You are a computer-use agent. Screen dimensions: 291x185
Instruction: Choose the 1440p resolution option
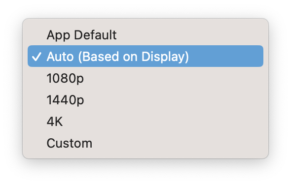pyautogui.click(x=145, y=99)
